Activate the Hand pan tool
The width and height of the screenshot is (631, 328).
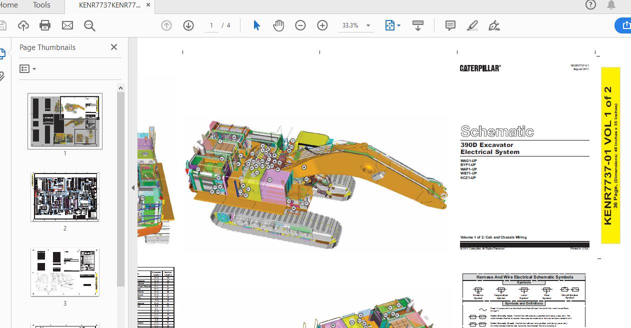(x=278, y=25)
